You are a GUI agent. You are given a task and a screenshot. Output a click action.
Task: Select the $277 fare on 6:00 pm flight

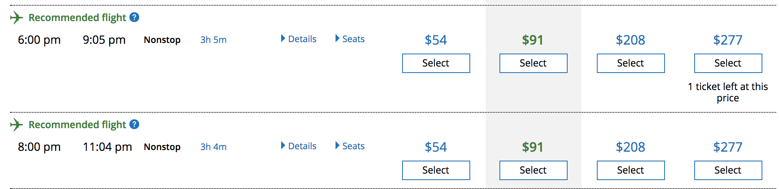[728, 63]
